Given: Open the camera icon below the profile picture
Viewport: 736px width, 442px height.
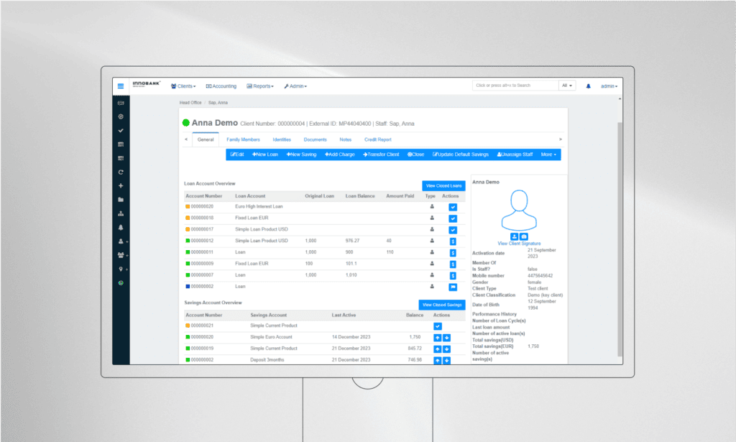Looking at the screenshot, I should (x=524, y=236).
